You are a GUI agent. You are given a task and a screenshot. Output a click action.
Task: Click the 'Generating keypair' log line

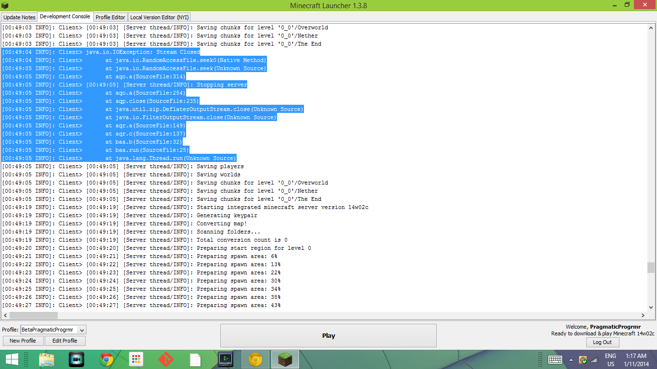pos(130,215)
